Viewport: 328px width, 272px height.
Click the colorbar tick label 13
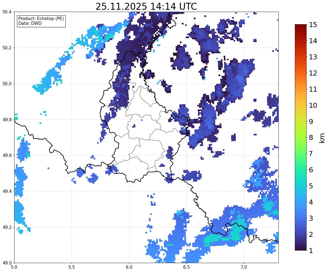click(313, 57)
